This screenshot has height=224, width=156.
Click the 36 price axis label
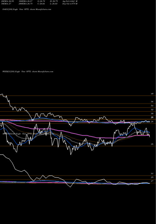(x=152, y=102)
